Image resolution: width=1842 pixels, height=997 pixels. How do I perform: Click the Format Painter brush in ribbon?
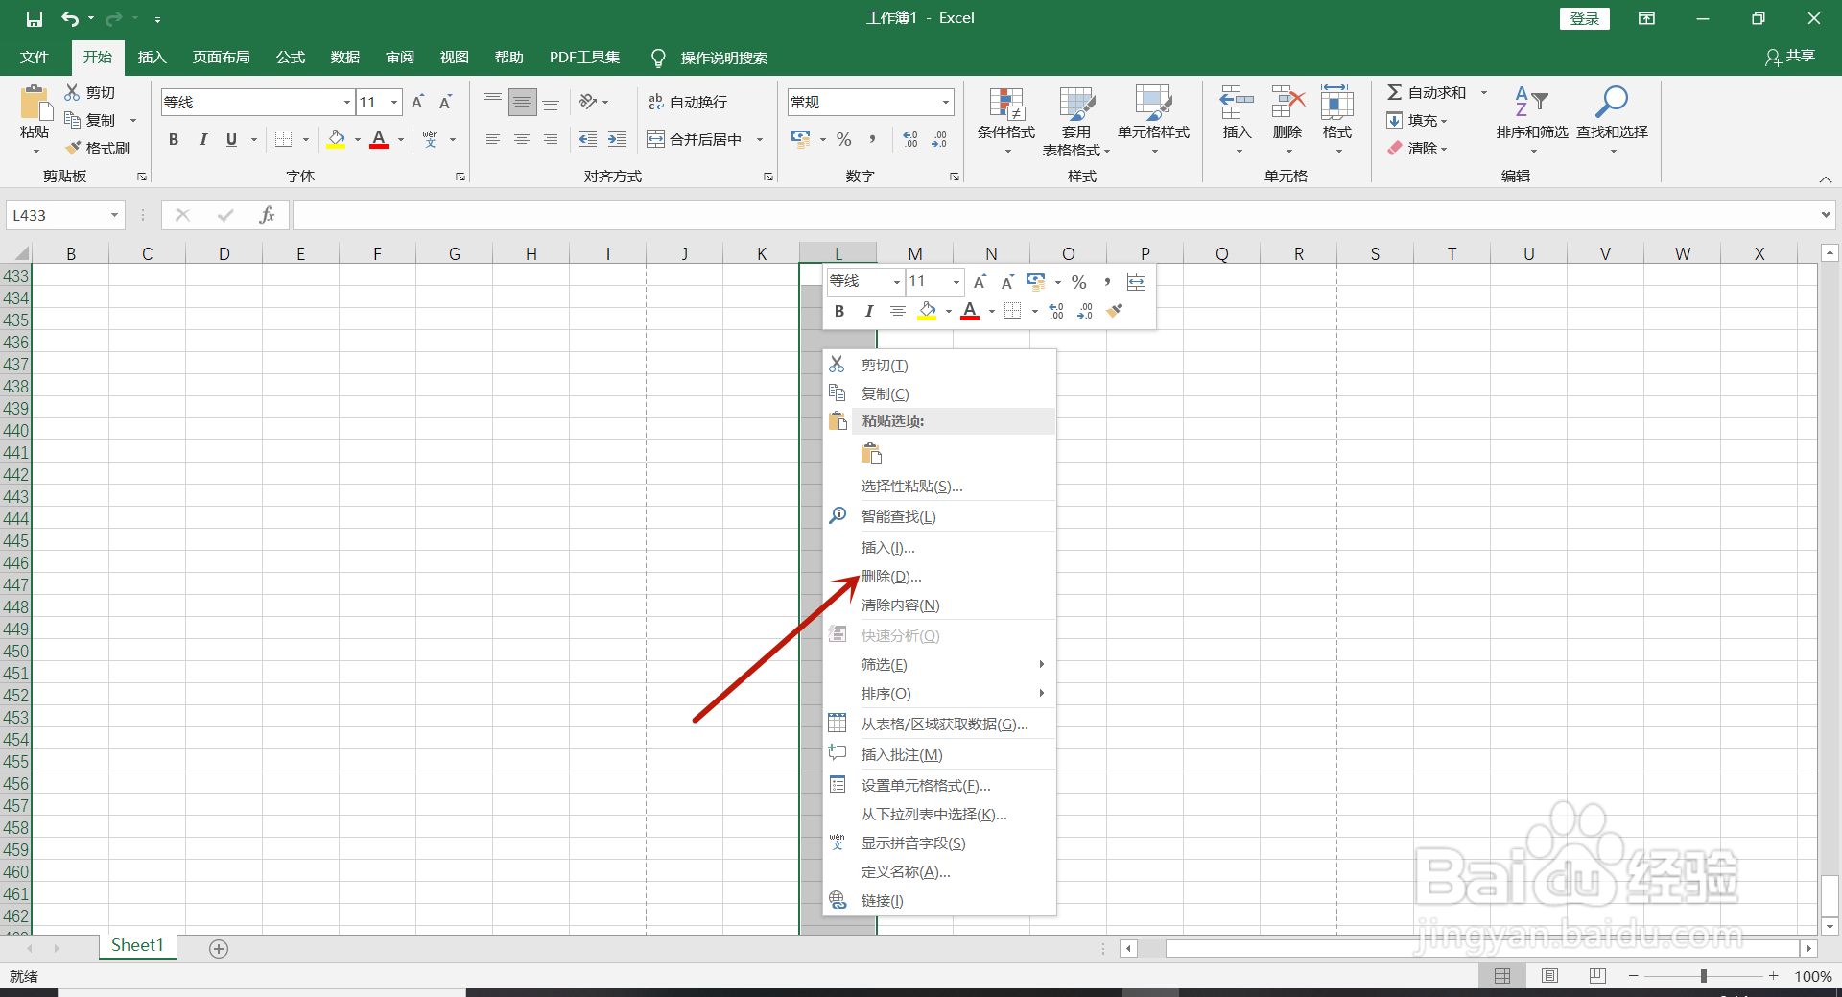pyautogui.click(x=73, y=148)
